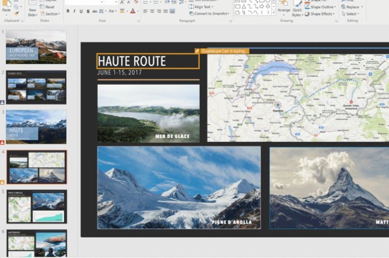
Task: Select the Mer de Glace photo
Action: [148, 113]
